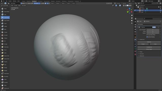Switch to solid viewport shading mode
The height and width of the screenshot is (91, 162).
pyautogui.click(x=127, y=6)
